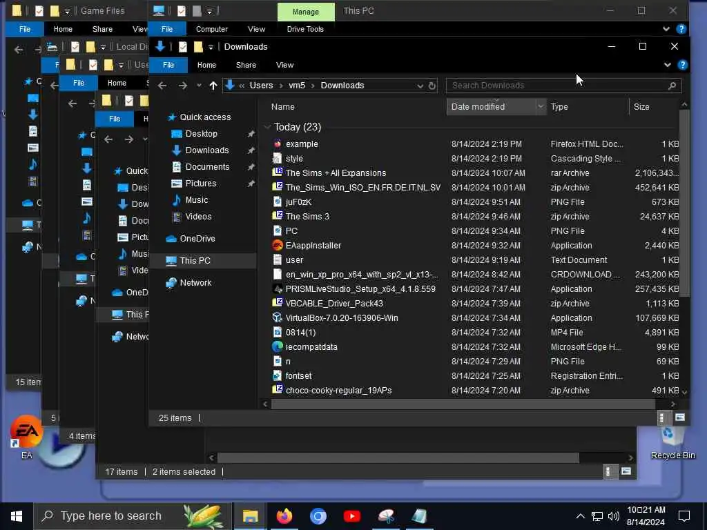Show hidden system tray icons
707x530 pixels.
click(x=580, y=516)
